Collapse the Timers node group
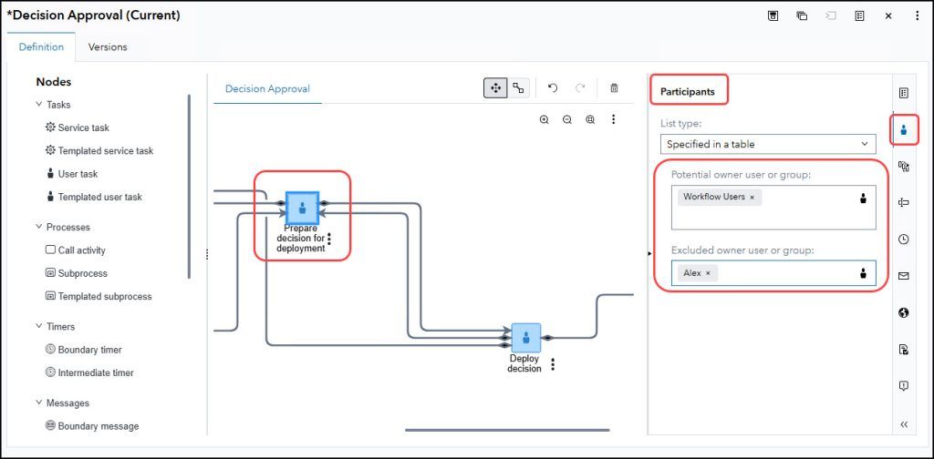The image size is (934, 459). click(39, 326)
